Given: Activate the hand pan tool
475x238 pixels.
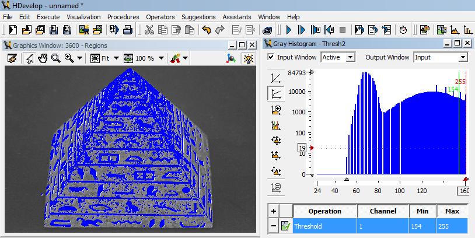Looking at the screenshot, I should [x=43, y=58].
